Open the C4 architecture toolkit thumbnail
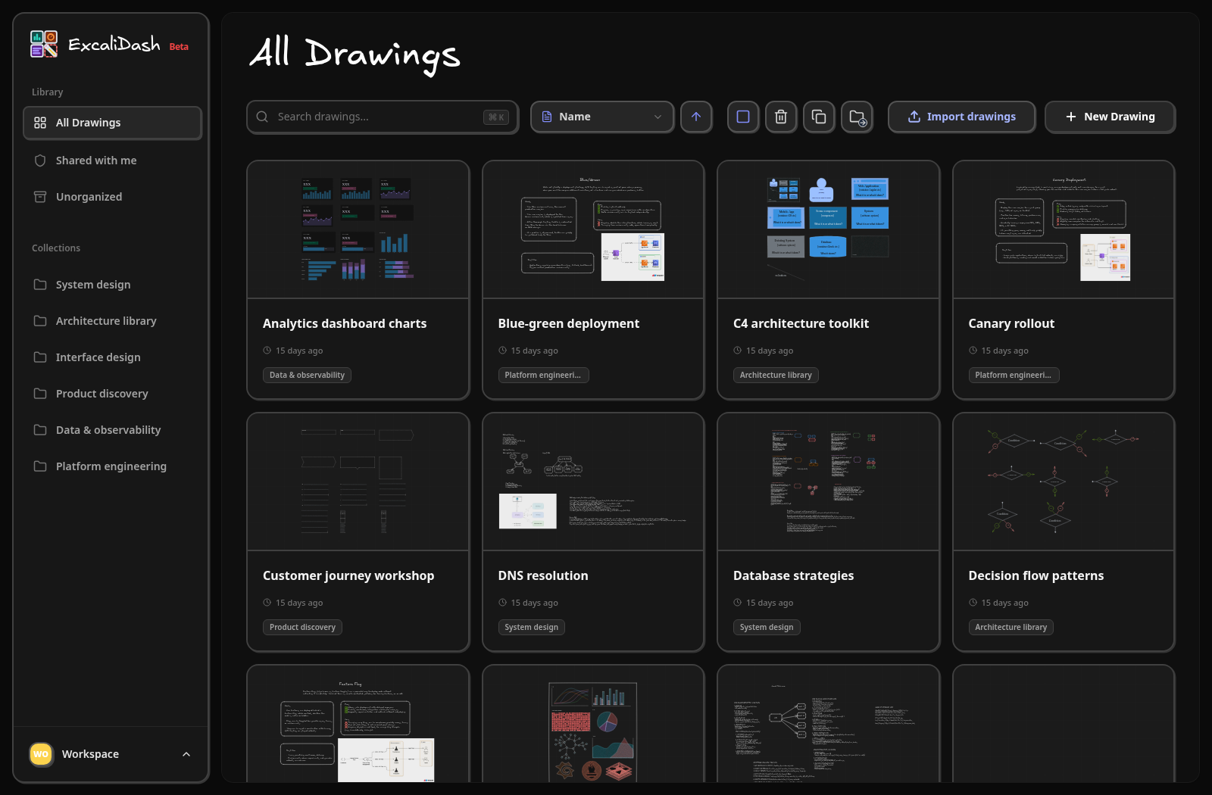Viewport: 1212px width, 795px height. pos(829,229)
